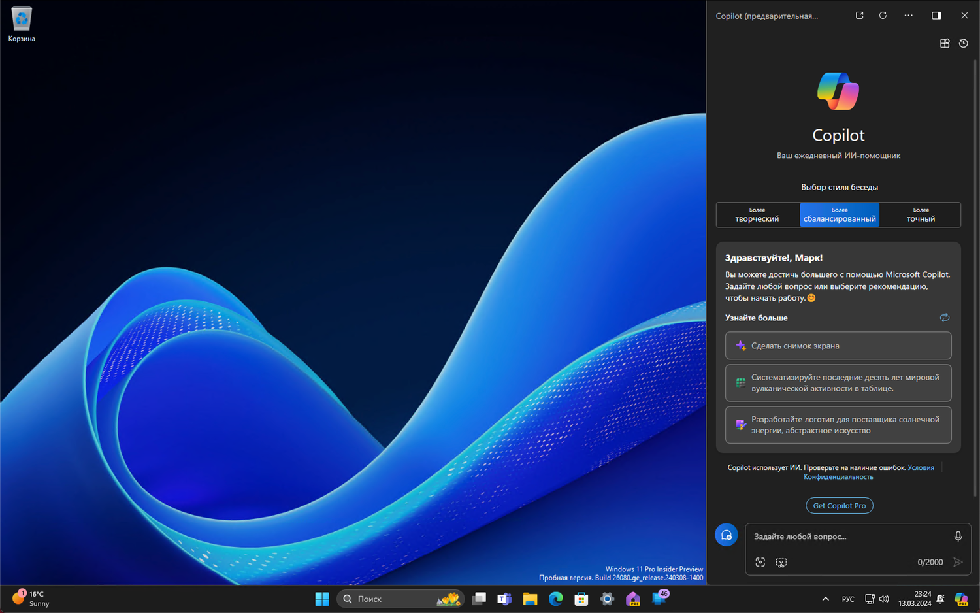Open the purple PRE app on taskbar
980x613 pixels.
click(632, 599)
